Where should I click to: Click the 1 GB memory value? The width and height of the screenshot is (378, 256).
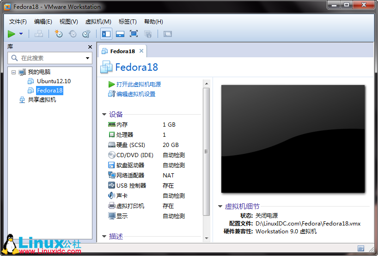[x=169, y=125]
